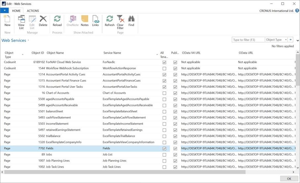The image size is (300, 183).
Task: Open Links for the record
Action: [95, 21]
